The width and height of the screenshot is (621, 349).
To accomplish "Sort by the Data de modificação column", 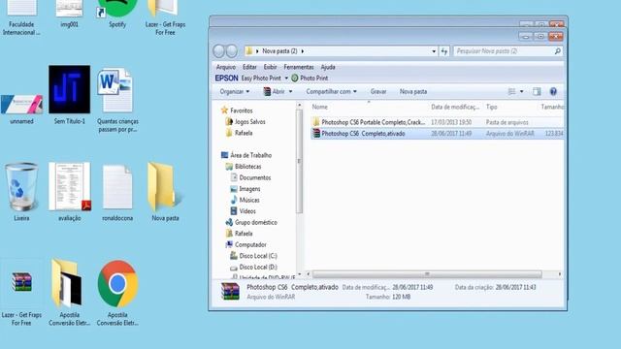I will (455, 107).
